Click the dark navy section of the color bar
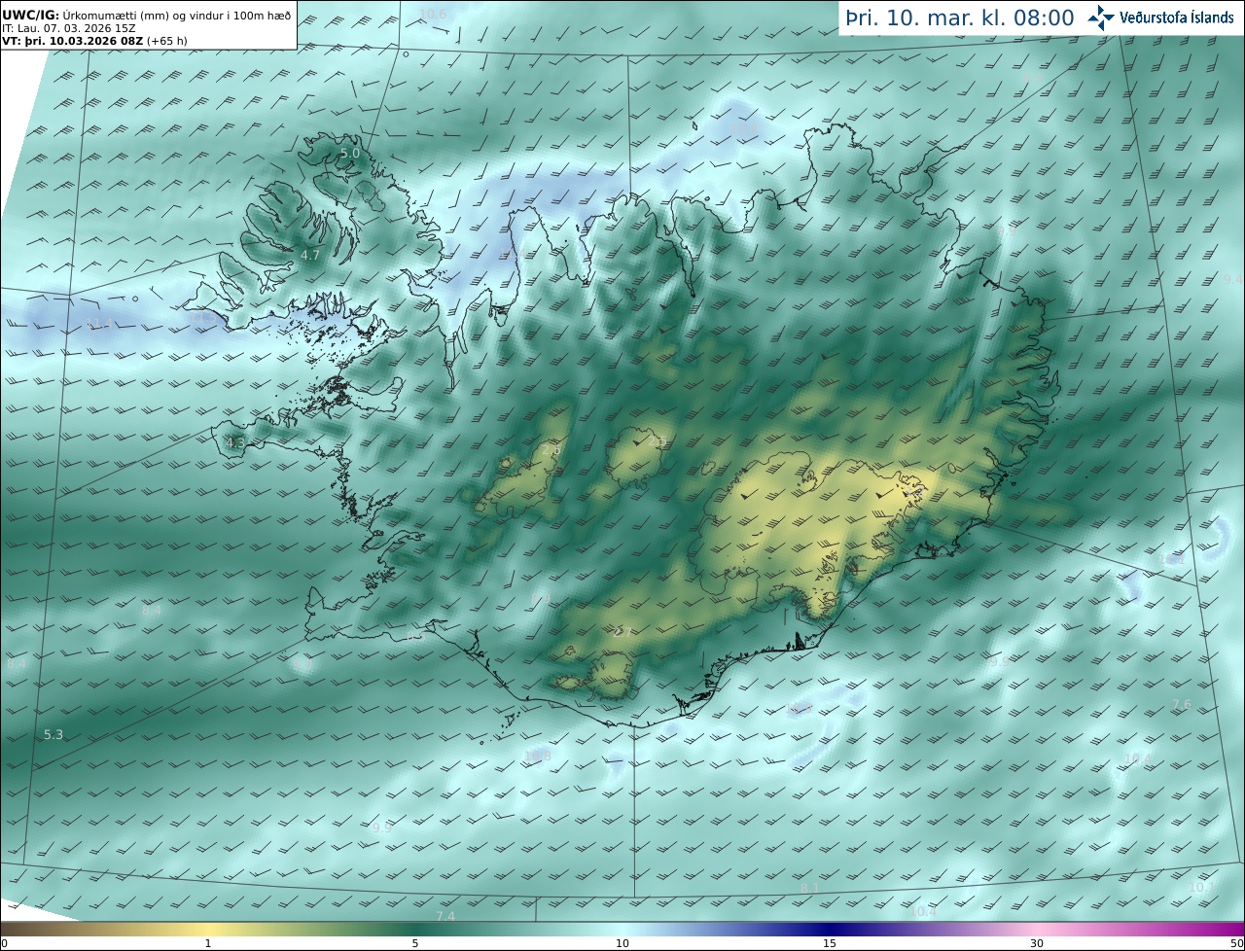 pos(832,929)
